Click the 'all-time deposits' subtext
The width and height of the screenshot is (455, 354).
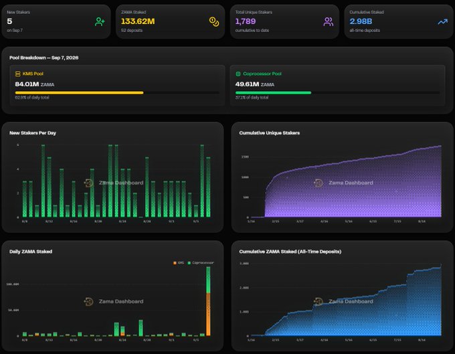365,30
